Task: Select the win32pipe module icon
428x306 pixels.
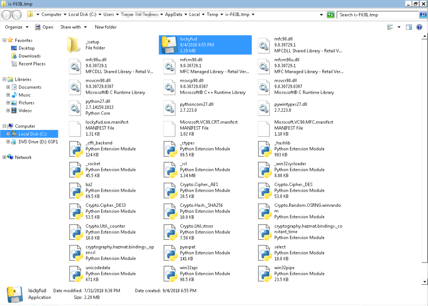Action: 264,273
